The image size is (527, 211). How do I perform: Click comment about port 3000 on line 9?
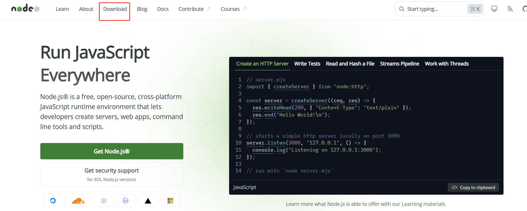(323, 136)
